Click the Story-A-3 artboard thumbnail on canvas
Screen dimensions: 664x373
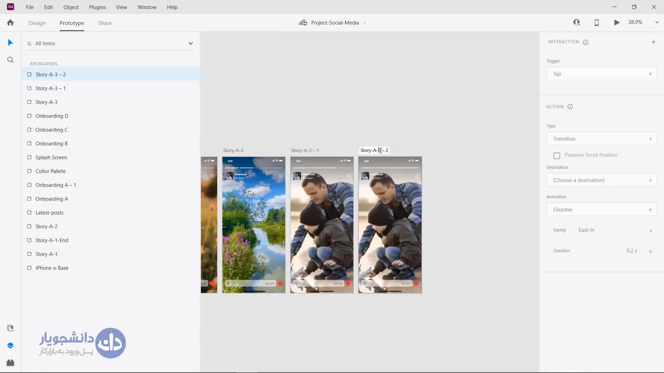pos(253,224)
